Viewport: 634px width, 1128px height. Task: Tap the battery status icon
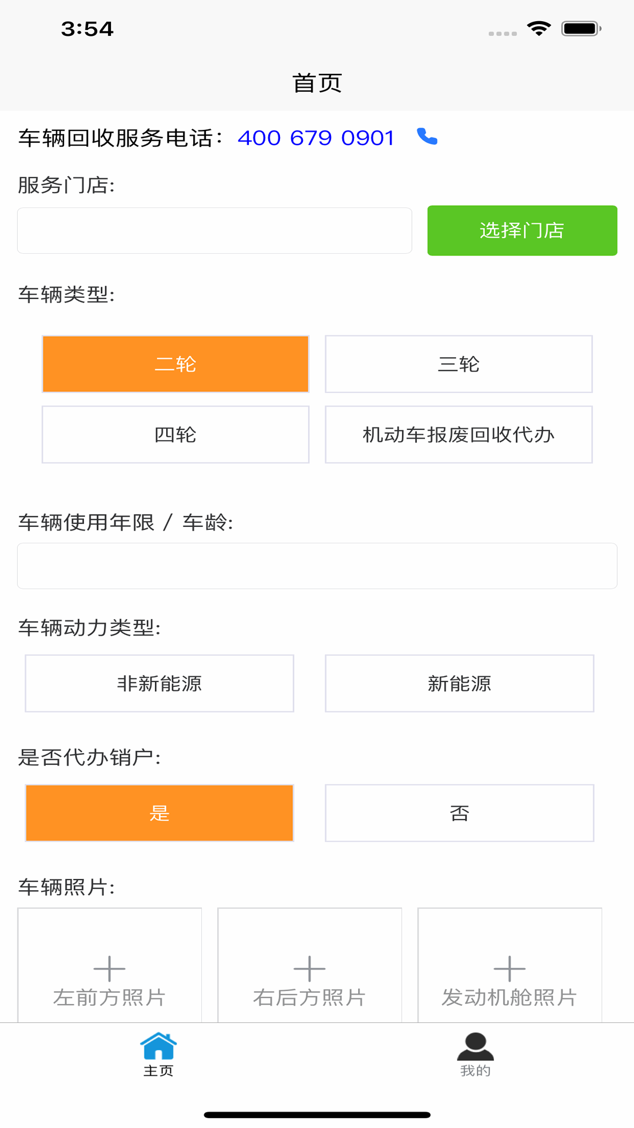coord(581,28)
